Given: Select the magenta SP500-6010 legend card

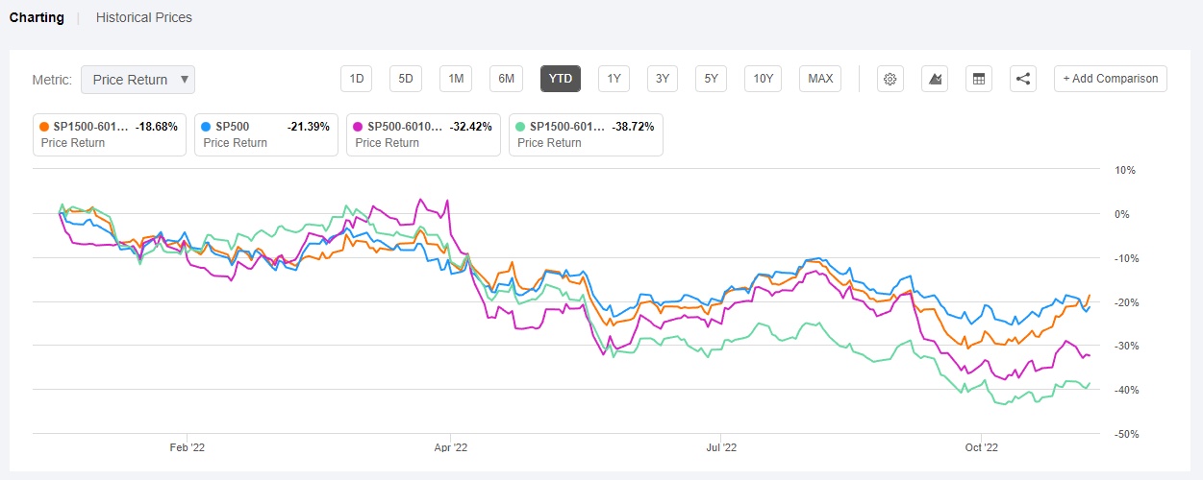Looking at the screenshot, I should click(423, 134).
